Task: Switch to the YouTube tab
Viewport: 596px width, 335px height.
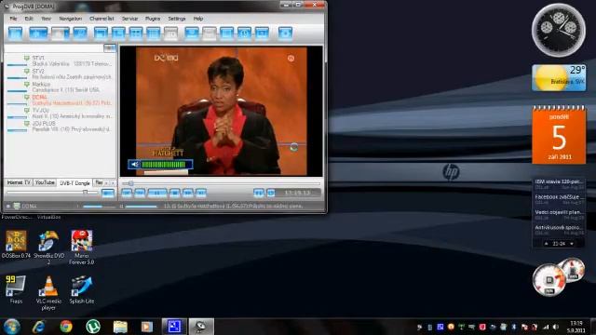Action: point(45,182)
